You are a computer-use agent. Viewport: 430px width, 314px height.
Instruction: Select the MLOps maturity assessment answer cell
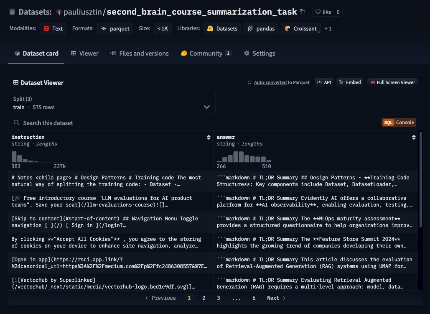click(x=316, y=222)
